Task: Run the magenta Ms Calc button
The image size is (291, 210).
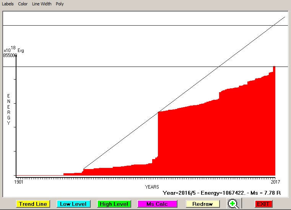Action: 158,204
